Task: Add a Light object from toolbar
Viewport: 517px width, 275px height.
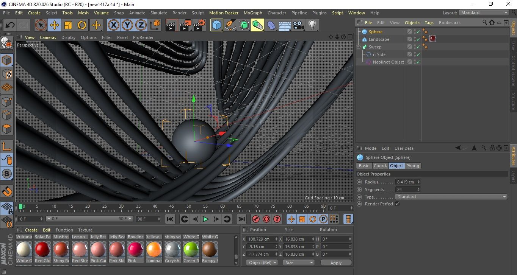Action: [x=312, y=25]
